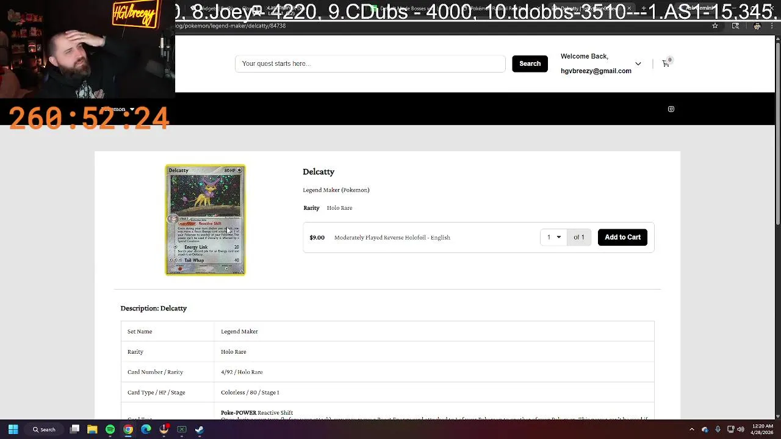This screenshot has height=439, width=781.
Task: Click the search-tabs icon beside the star
Action: coord(735,26)
